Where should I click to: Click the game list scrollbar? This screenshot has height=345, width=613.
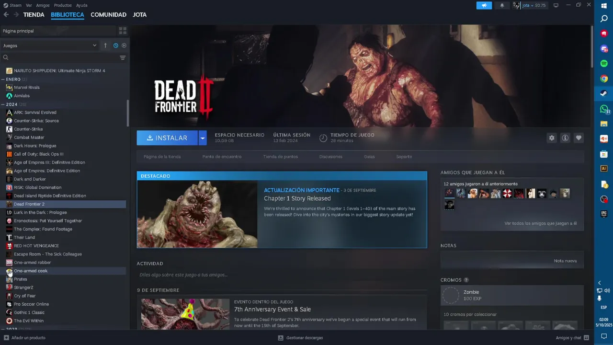click(128, 113)
